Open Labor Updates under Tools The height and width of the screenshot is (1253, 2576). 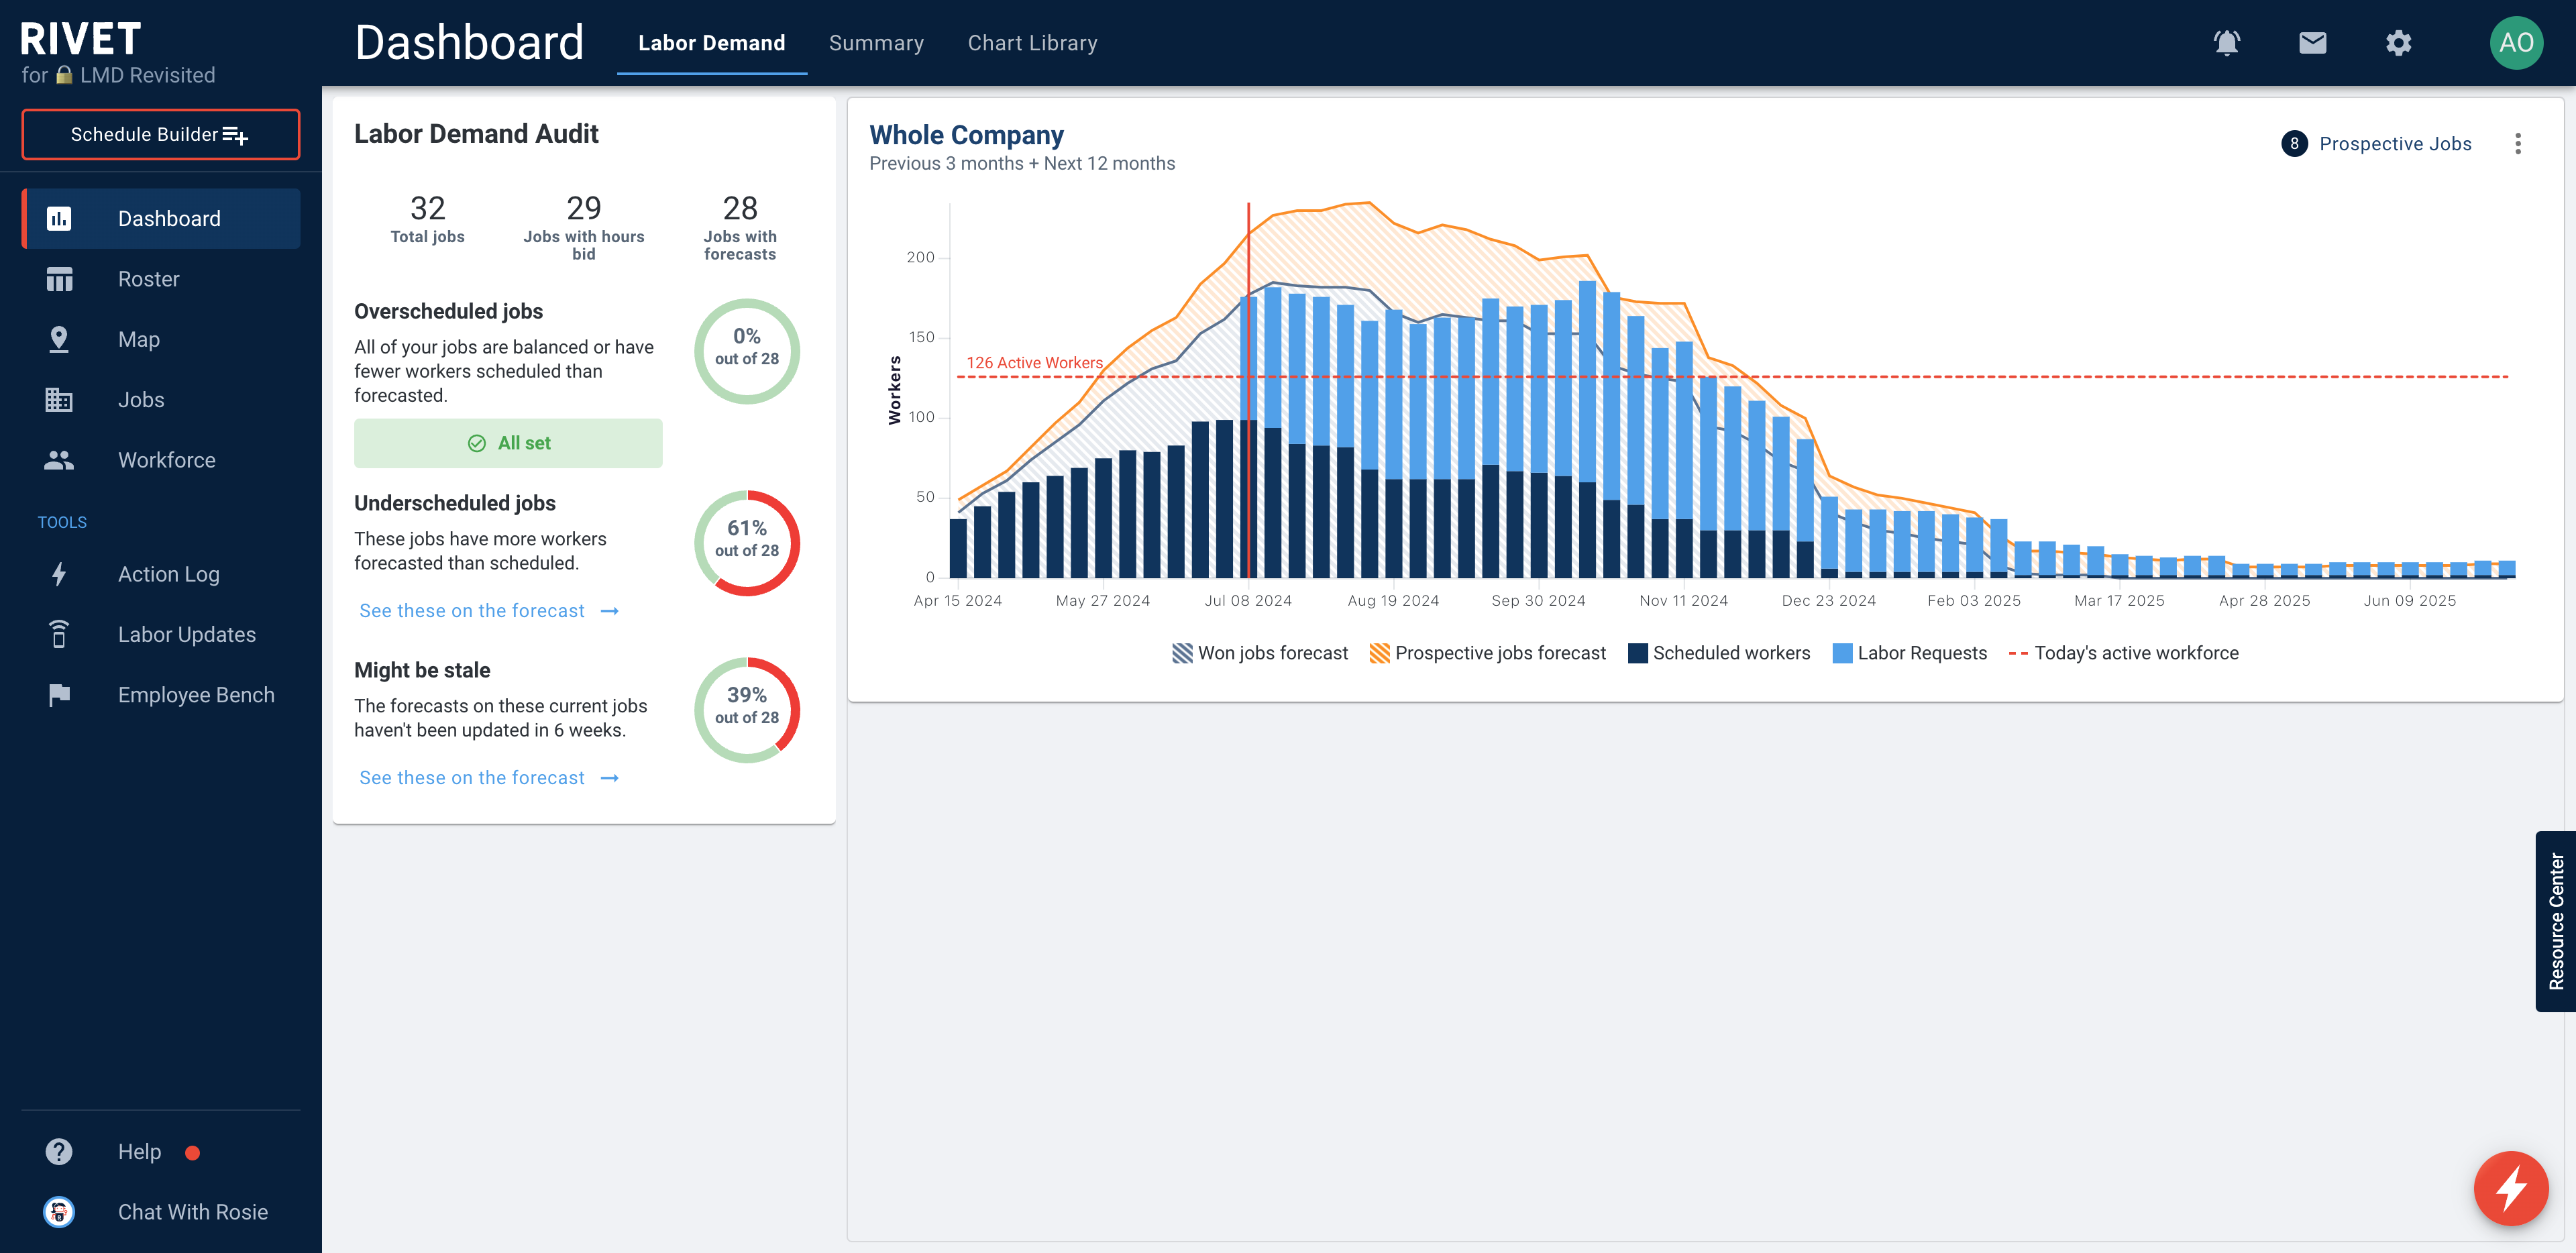coord(161,634)
